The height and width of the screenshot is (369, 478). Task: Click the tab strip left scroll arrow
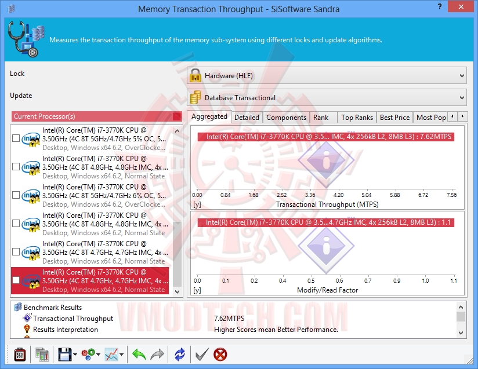[x=452, y=116]
